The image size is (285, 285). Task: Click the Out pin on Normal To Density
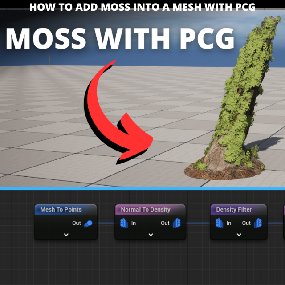[x=177, y=223]
